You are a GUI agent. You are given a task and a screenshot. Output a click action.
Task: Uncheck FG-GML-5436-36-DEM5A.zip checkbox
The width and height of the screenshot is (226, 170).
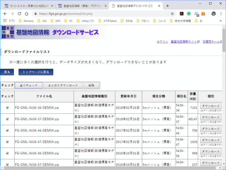pos(7,108)
